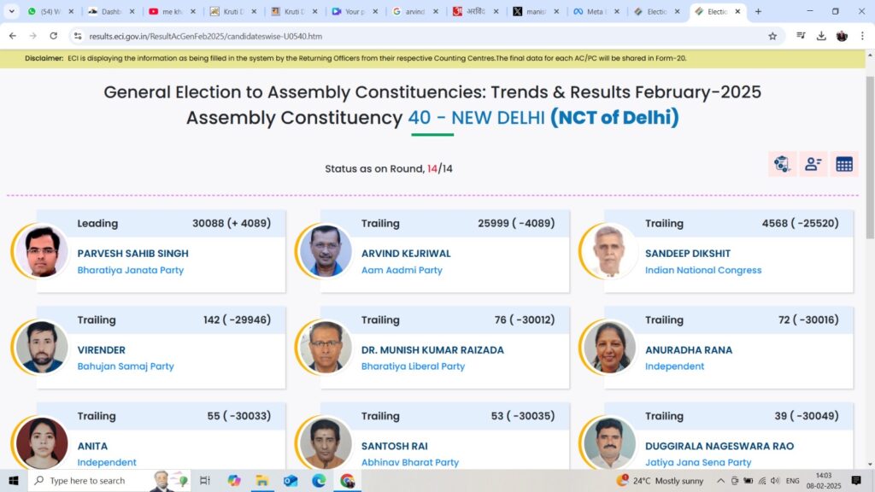
Task: Open the media control toolbar button
Action: (801, 36)
